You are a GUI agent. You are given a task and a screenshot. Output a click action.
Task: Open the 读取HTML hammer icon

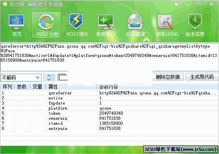click(165, 21)
